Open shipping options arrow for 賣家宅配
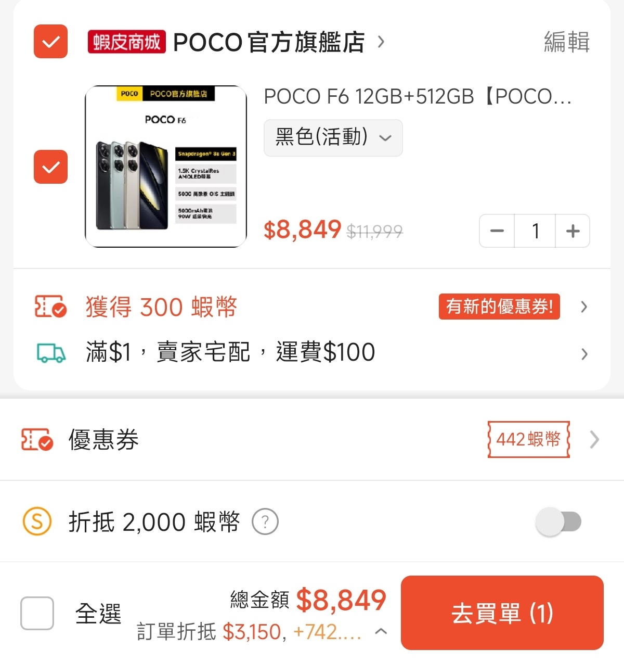 [x=584, y=354]
